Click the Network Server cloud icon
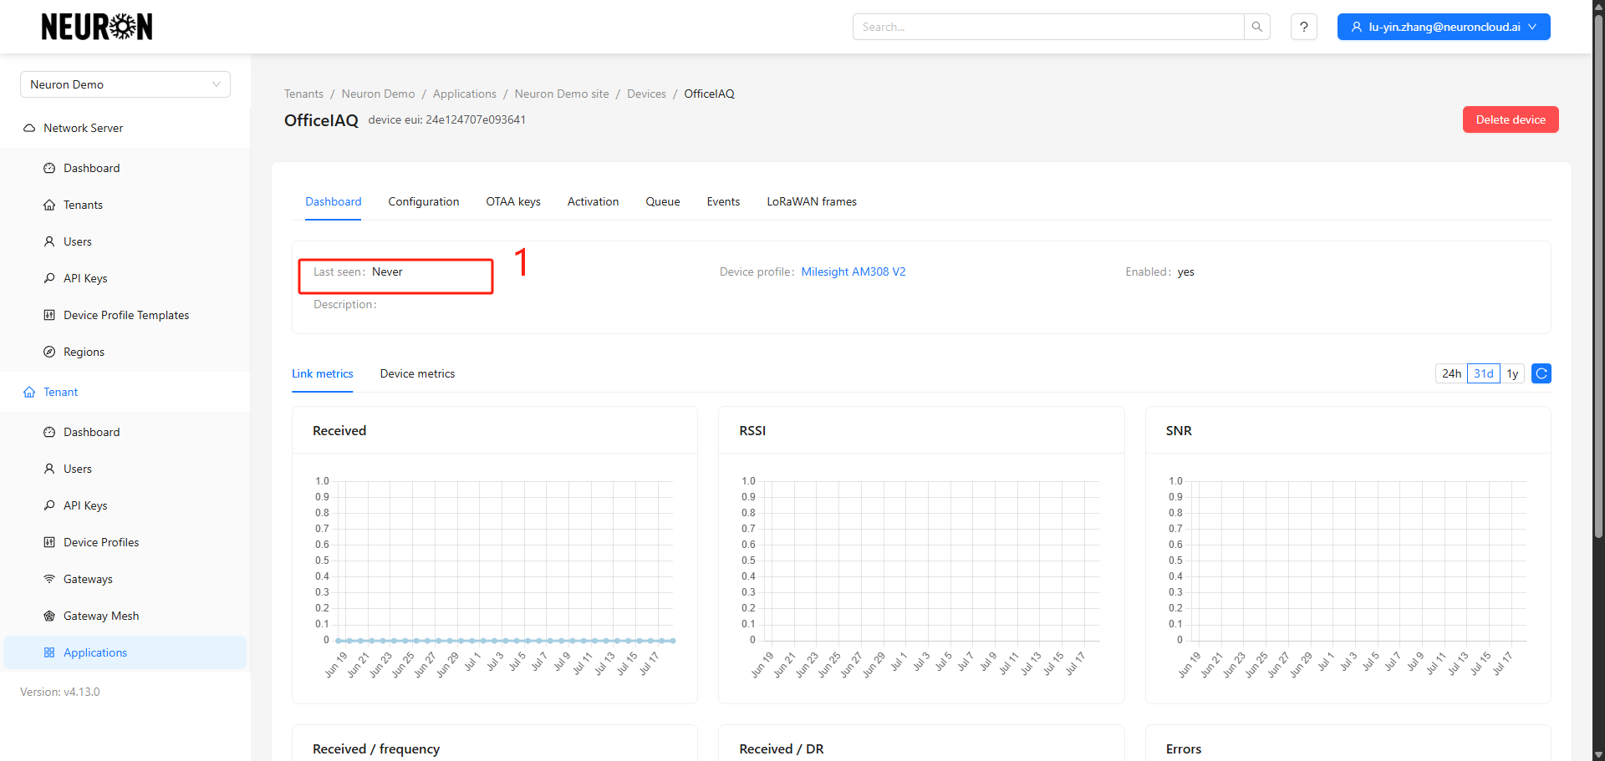This screenshot has width=1605, height=761. pyautogui.click(x=29, y=128)
